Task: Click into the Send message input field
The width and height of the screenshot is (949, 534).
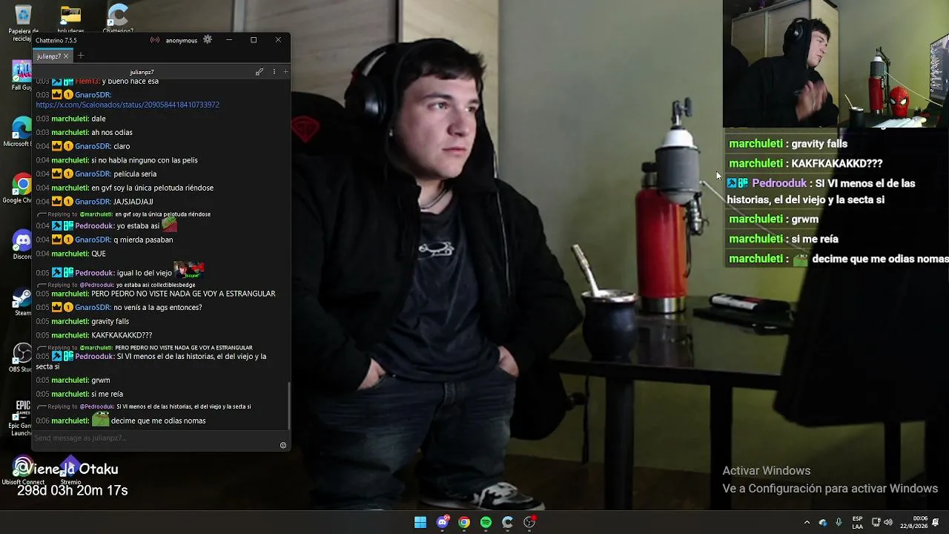Action: pos(154,438)
